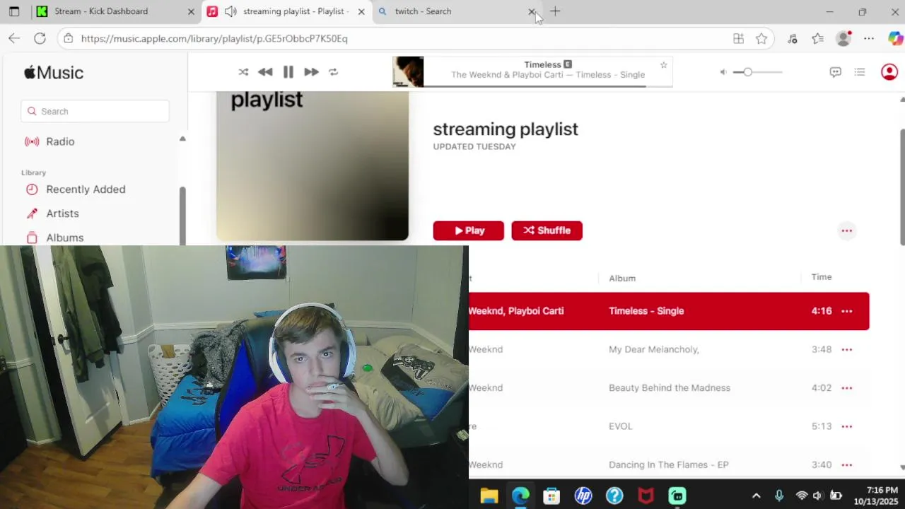Skip to the next track
The width and height of the screenshot is (905, 509).
tap(311, 72)
